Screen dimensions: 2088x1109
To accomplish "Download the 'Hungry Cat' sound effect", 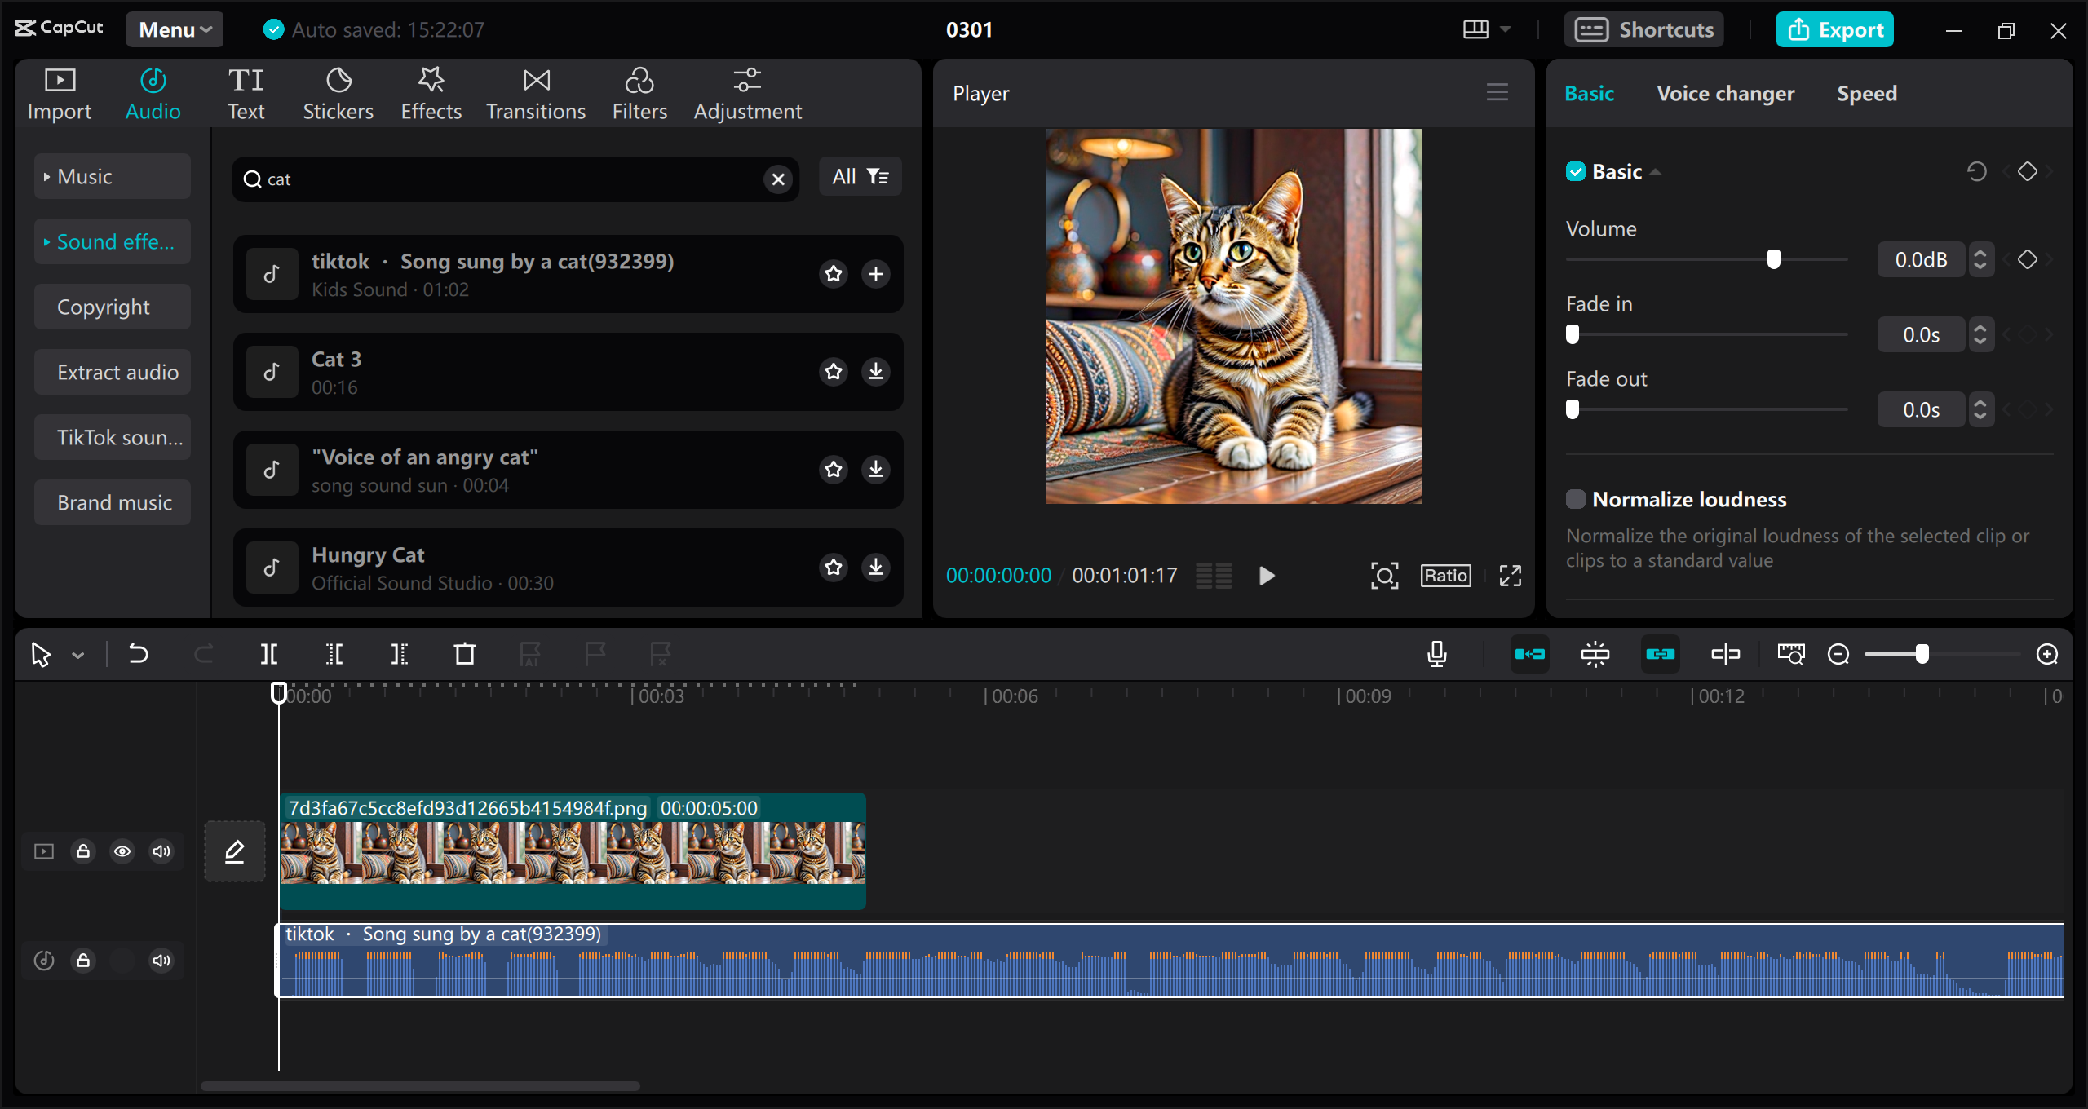I will click(x=876, y=567).
